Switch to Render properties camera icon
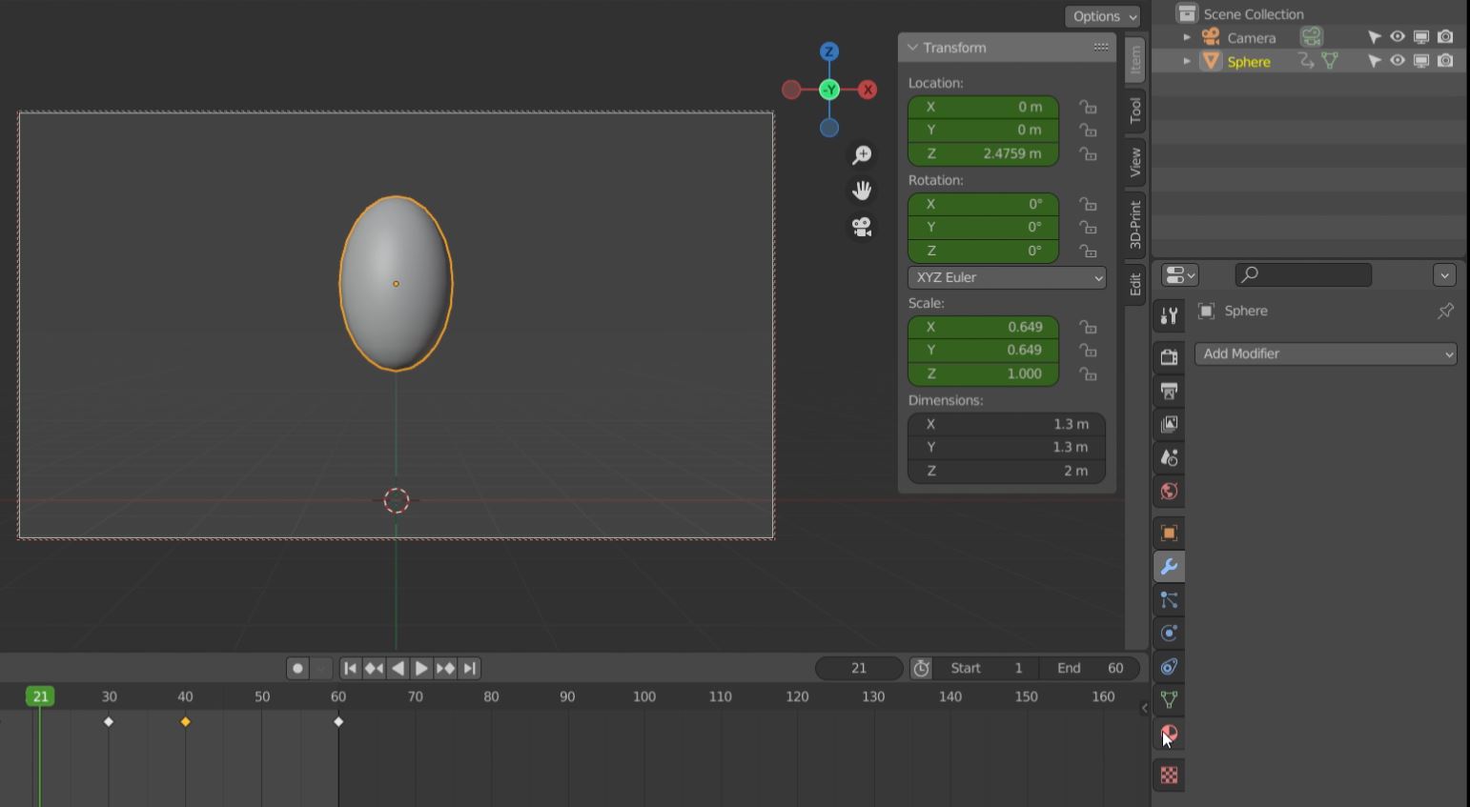The width and height of the screenshot is (1470, 807). (x=1169, y=357)
